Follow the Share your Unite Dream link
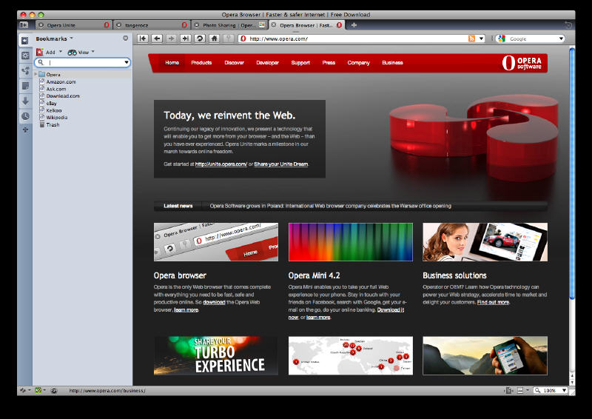Viewport: 592px width, 419px height. click(281, 164)
